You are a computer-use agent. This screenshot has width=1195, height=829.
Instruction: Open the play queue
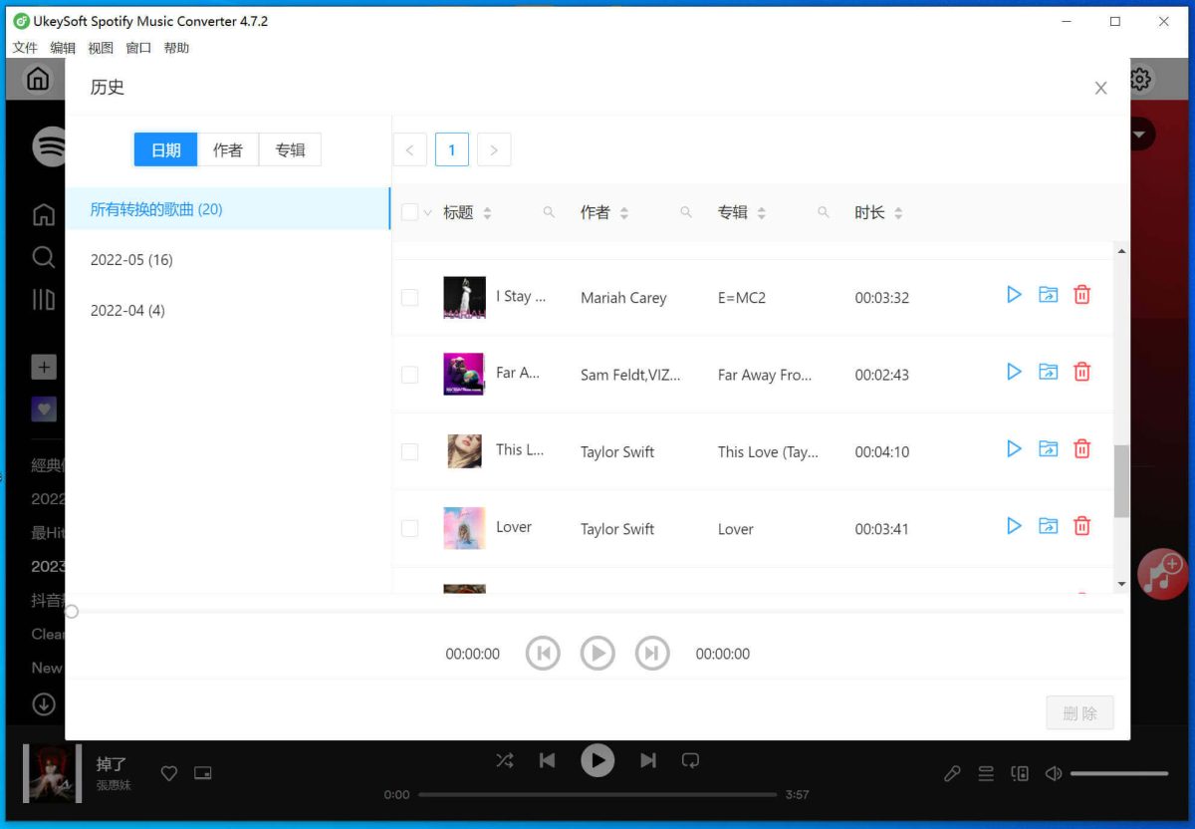(x=986, y=773)
